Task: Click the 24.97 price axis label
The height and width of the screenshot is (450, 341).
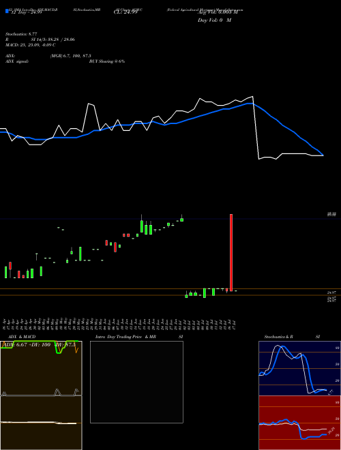Action: (332, 292)
